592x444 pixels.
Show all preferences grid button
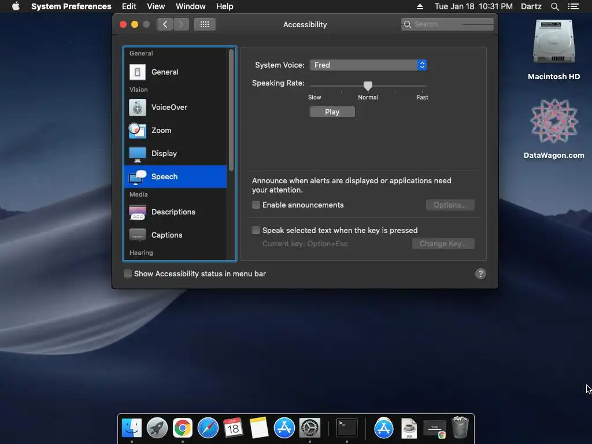[x=205, y=24]
